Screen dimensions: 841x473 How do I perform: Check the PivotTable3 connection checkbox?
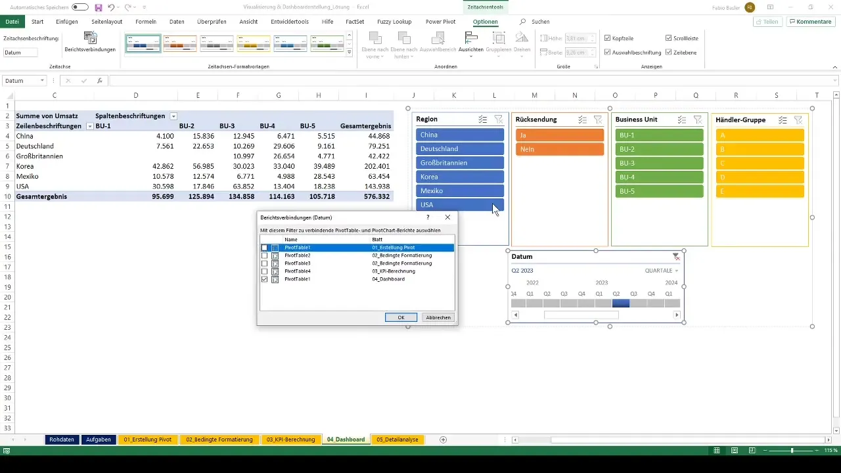pos(264,263)
